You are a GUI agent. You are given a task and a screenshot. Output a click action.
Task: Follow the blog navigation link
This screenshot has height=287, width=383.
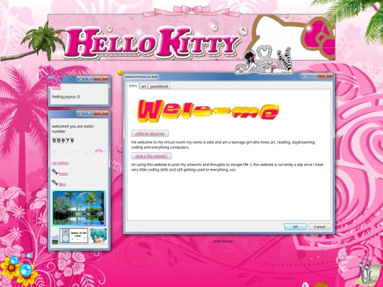62,184
